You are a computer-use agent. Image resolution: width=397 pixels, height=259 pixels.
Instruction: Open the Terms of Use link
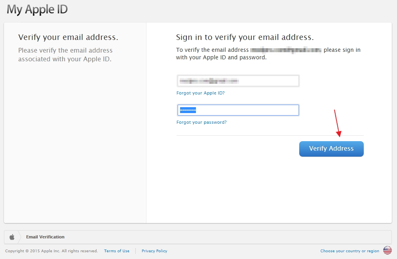[116, 251]
